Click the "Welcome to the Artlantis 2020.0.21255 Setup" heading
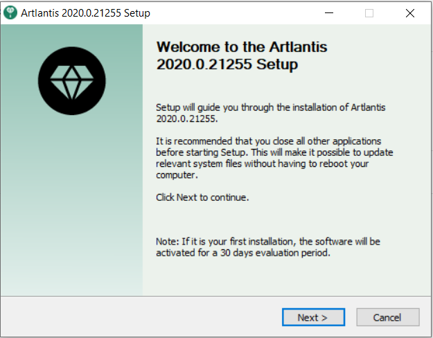This screenshot has height=338, width=433. click(242, 55)
